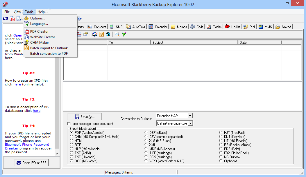Viewport: 306px width, 177px height.
Task: Switch to the Tasks tab
Action: click(214, 27)
